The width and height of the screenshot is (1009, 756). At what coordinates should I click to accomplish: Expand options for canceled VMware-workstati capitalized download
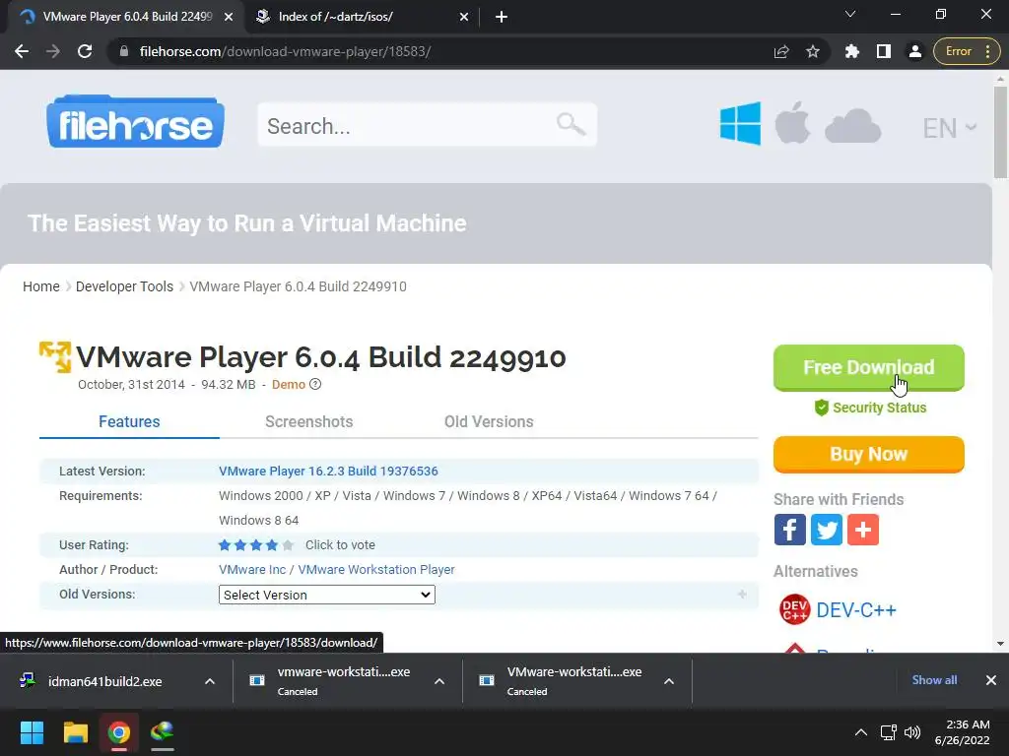[669, 681]
